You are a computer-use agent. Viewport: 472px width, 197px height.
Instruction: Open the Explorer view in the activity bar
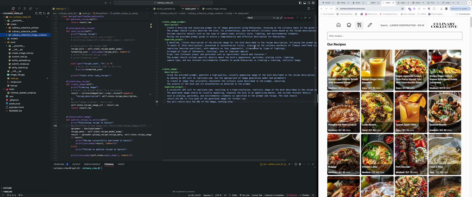click(13, 8)
